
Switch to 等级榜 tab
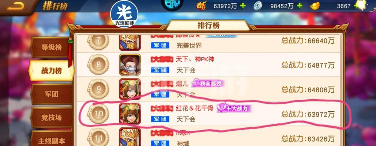(x=51, y=47)
